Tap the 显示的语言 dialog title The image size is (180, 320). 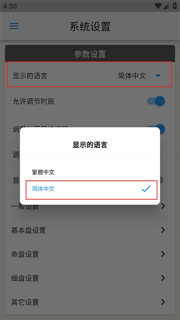[90, 145]
